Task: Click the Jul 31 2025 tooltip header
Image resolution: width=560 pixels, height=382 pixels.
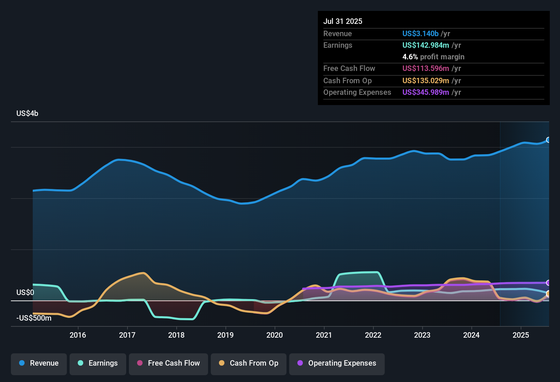Action: [x=343, y=21]
